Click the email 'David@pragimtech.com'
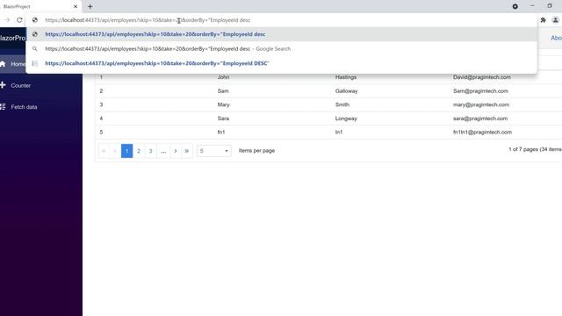Screen dimensions: 562x316 click(482, 77)
